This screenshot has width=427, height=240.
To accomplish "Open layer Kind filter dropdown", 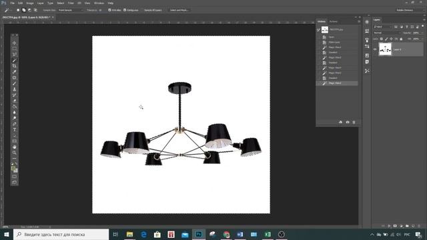I will coord(383,27).
